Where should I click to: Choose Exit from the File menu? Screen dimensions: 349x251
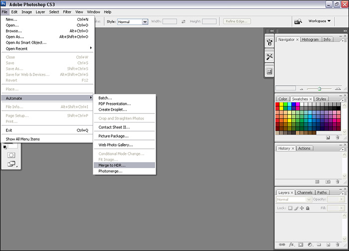coord(47,130)
